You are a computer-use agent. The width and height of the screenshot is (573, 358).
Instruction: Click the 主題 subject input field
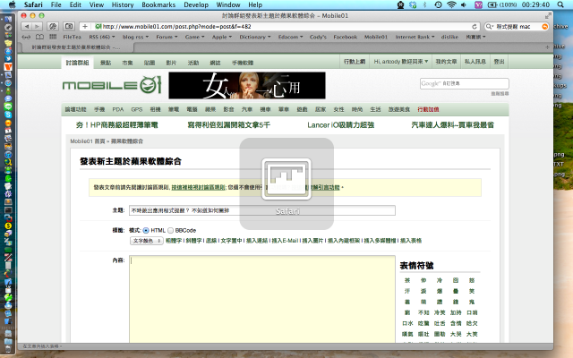click(x=262, y=210)
